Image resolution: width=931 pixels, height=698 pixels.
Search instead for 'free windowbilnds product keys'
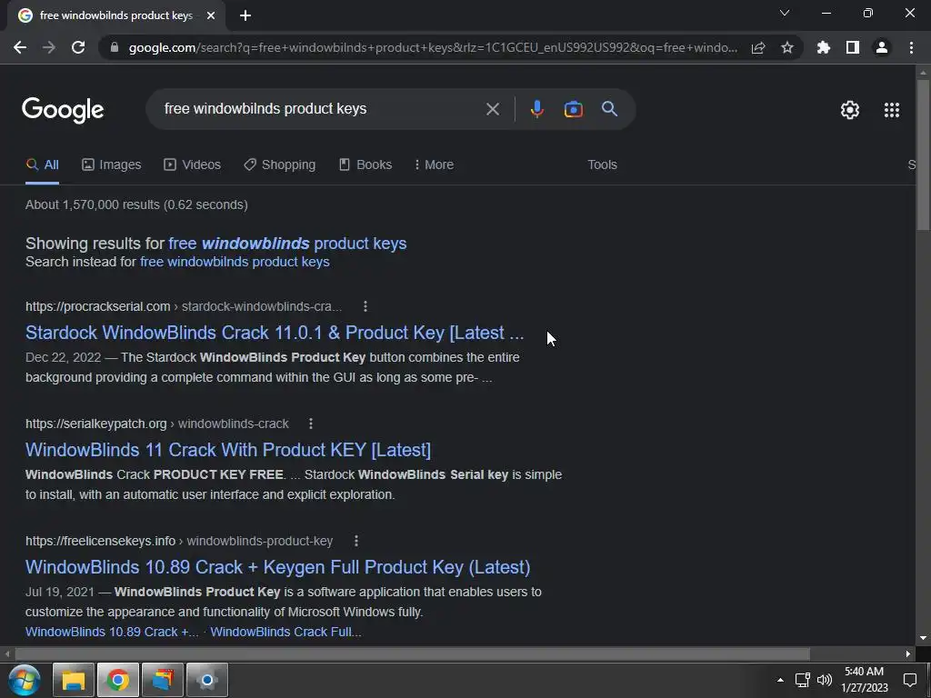pyautogui.click(x=235, y=262)
